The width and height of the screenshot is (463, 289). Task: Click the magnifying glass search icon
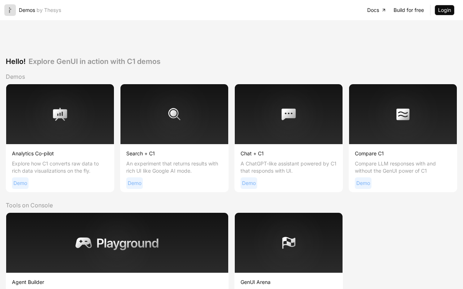(x=174, y=114)
